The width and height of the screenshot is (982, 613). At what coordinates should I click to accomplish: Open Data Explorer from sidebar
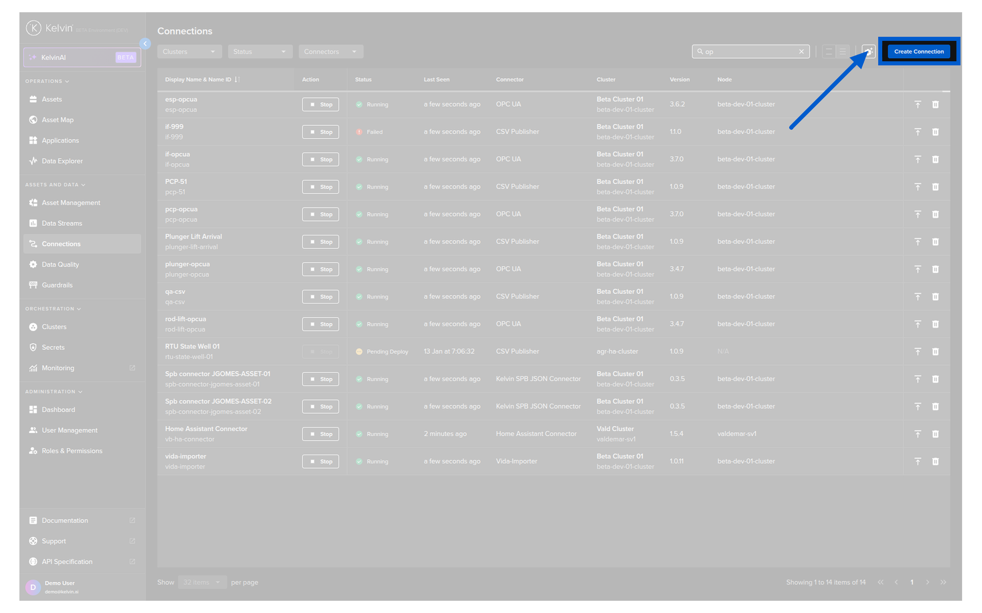pyautogui.click(x=62, y=161)
